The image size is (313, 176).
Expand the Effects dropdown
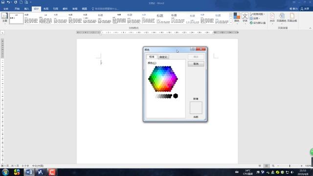255,19
